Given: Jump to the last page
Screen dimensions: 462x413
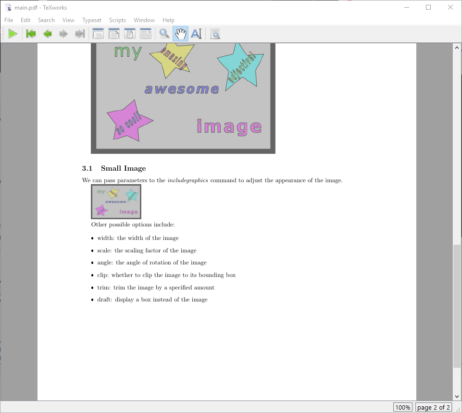Looking at the screenshot, I should click(80, 33).
